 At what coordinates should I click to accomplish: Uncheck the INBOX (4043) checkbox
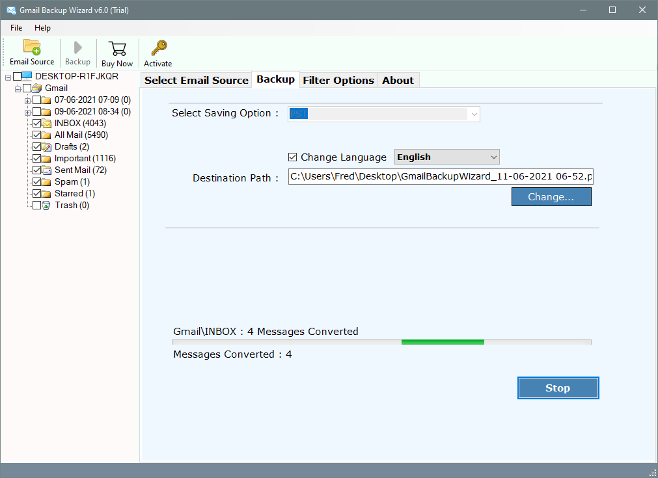[x=37, y=124]
